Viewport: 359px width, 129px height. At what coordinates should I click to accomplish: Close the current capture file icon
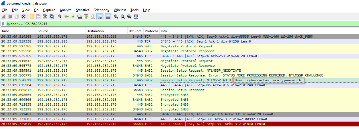tap(45, 17)
